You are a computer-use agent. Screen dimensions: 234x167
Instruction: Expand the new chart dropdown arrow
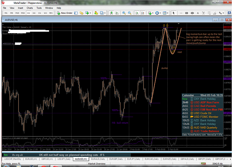pos(90,13)
